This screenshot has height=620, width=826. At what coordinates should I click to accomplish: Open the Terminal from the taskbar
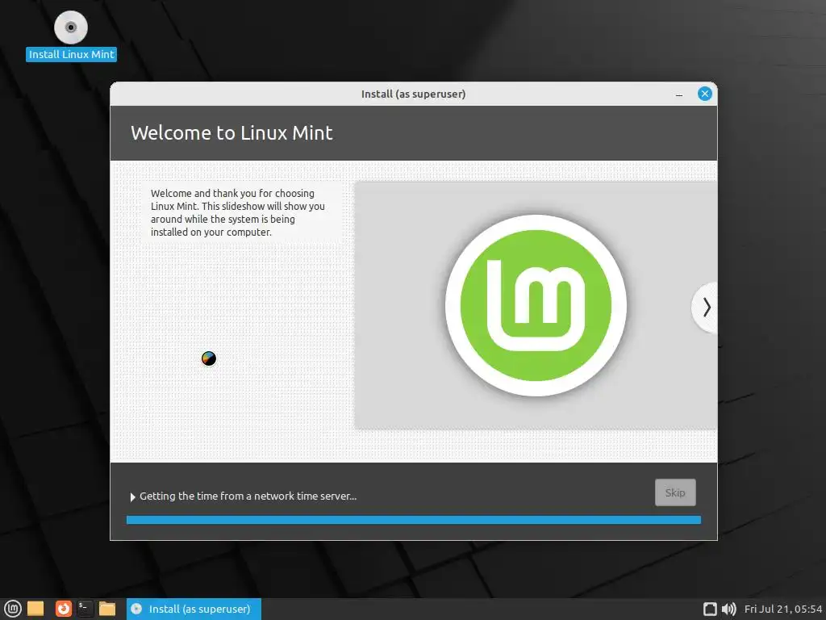pyautogui.click(x=86, y=609)
